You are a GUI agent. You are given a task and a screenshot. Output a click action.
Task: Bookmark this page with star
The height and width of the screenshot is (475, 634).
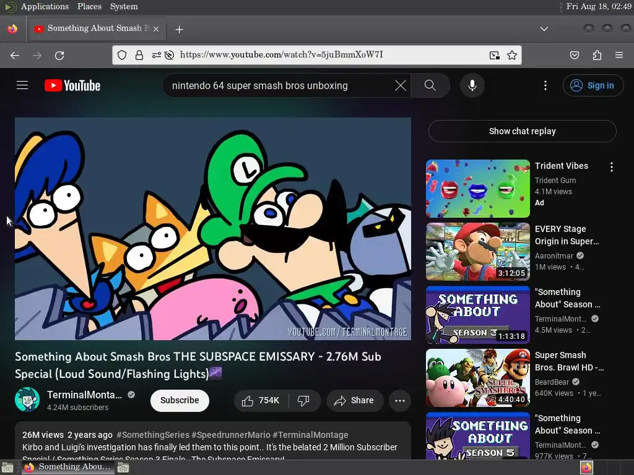[x=512, y=55]
